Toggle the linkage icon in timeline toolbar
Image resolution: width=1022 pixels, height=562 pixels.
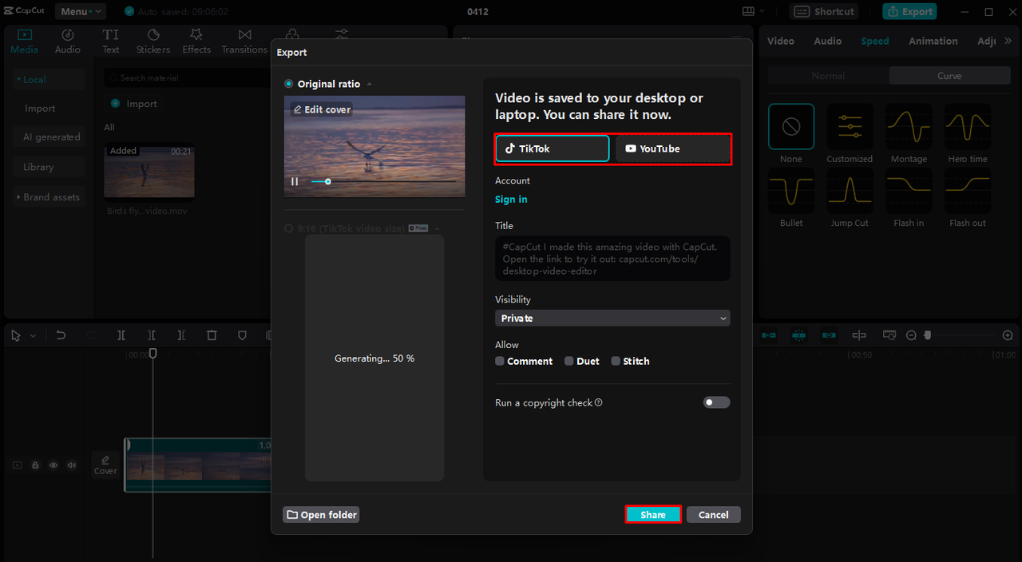pos(829,335)
